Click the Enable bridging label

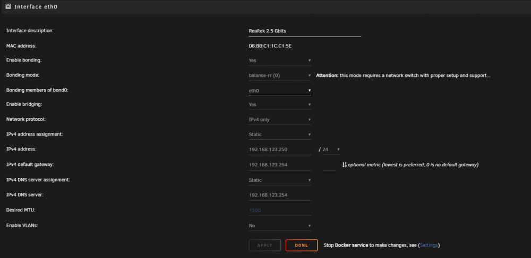pyautogui.click(x=24, y=104)
